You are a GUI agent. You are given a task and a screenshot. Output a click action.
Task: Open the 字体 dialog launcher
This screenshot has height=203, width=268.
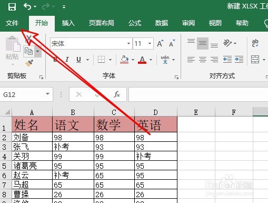[x=177, y=77]
